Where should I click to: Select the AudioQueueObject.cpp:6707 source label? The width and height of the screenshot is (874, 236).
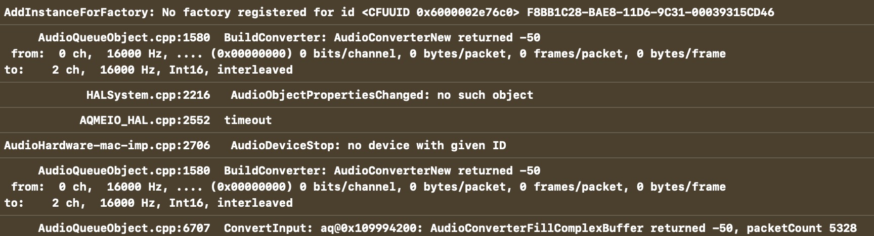pyautogui.click(x=124, y=228)
